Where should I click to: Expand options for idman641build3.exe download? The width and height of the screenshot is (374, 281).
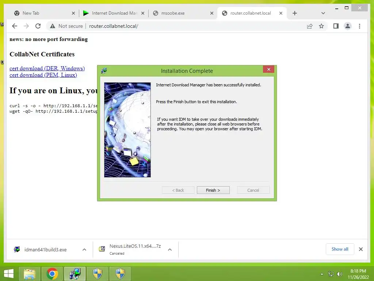[x=84, y=250]
